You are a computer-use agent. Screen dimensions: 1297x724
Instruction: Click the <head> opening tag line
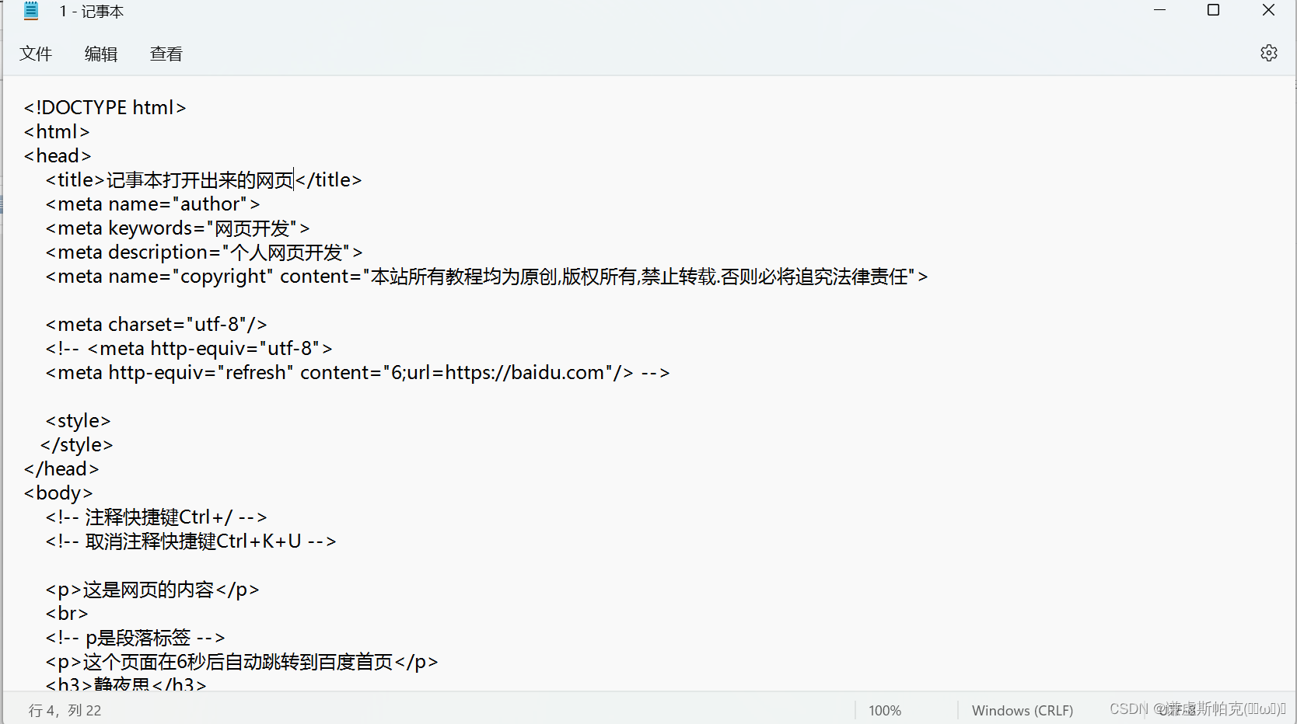pyautogui.click(x=58, y=155)
